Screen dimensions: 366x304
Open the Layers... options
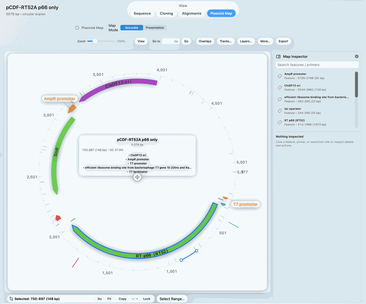coord(246,41)
